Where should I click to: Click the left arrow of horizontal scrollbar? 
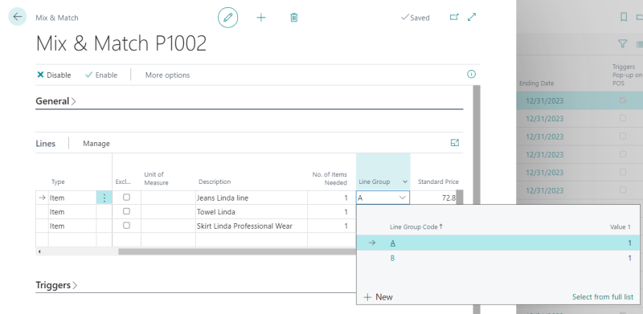(x=39, y=251)
